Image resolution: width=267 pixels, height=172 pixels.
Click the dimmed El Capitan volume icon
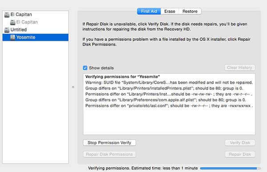(x=12, y=22)
